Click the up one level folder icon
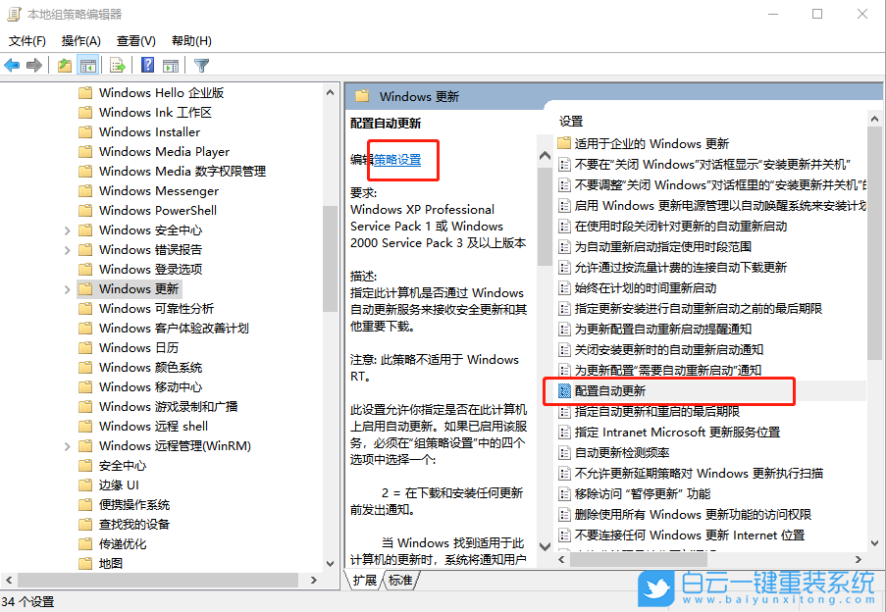This screenshot has height=612, width=886. pyautogui.click(x=63, y=66)
